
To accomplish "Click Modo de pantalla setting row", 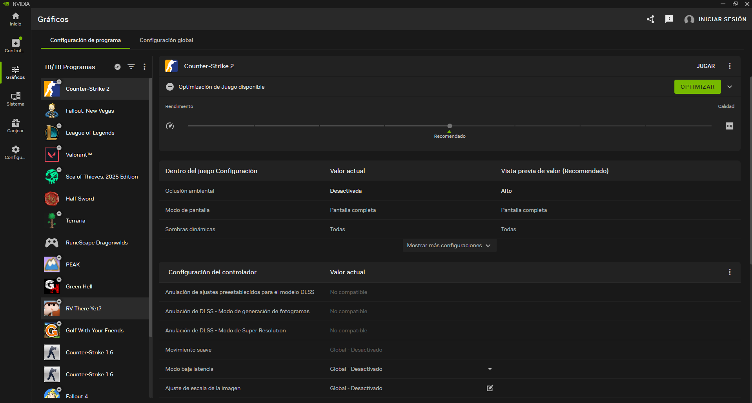I will coord(450,210).
